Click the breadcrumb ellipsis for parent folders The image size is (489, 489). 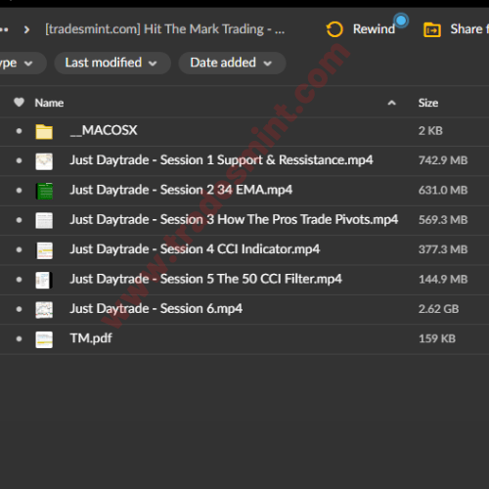(4, 29)
